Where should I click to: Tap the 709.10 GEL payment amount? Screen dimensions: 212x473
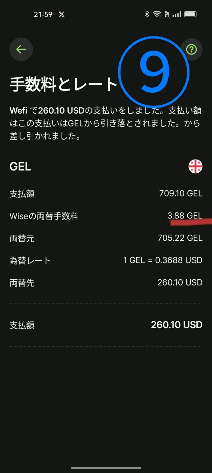pyautogui.click(x=181, y=193)
